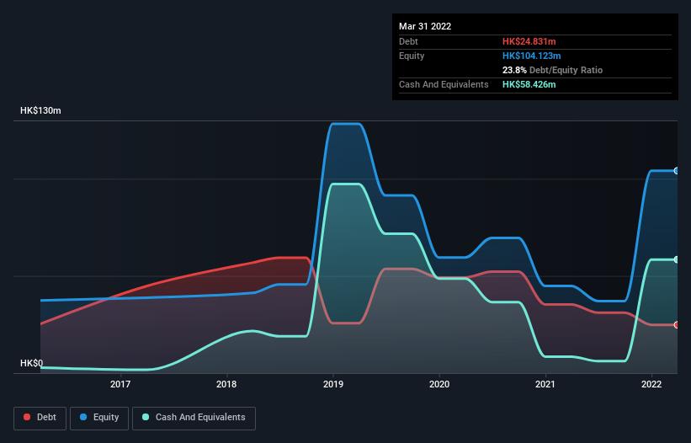
Task: Click the Mar 31 2022 tooltip date
Action: tap(425, 26)
